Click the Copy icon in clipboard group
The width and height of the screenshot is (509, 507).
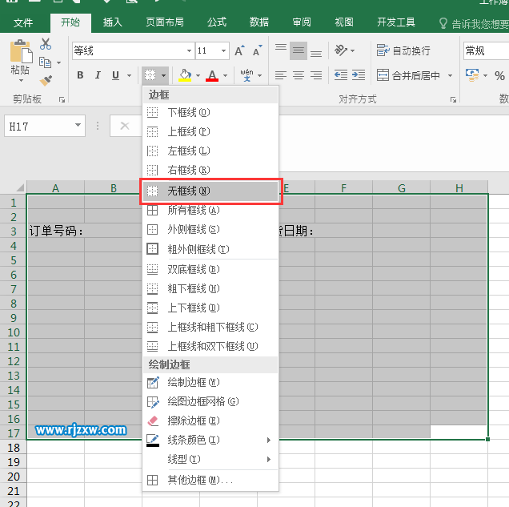click(x=45, y=62)
